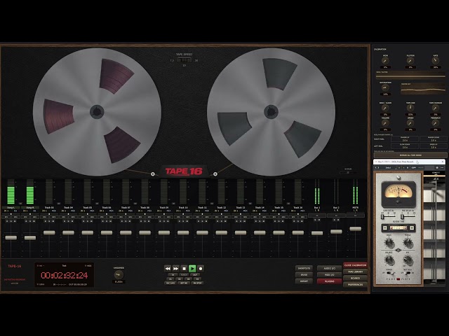Turn the Wow calibration knob
Viewport: 449px width, 336px height.
[385, 61]
